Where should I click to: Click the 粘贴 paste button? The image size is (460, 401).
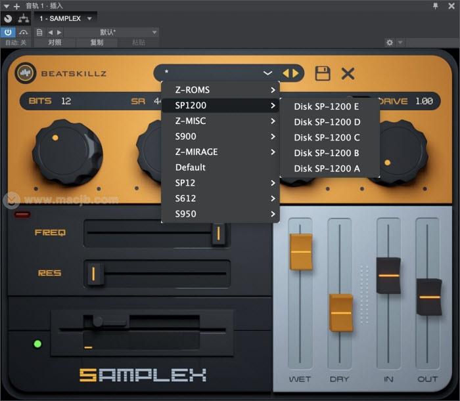click(139, 43)
